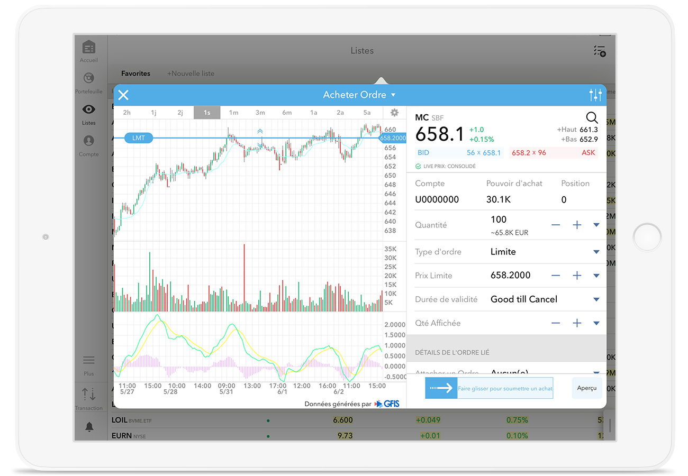
Task: Select the 2a chart timeframe
Action: click(x=340, y=113)
